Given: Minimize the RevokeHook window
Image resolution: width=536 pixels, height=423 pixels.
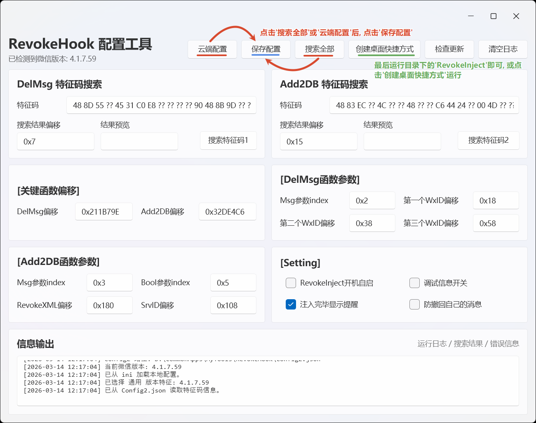Looking at the screenshot, I should 471,16.
